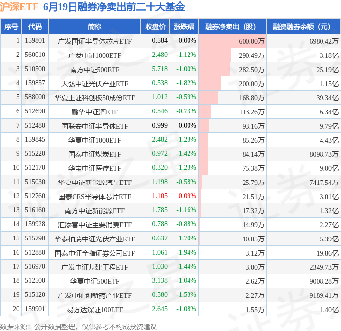
Task: Click the 600.00万 net short sale value
Action: point(251,41)
